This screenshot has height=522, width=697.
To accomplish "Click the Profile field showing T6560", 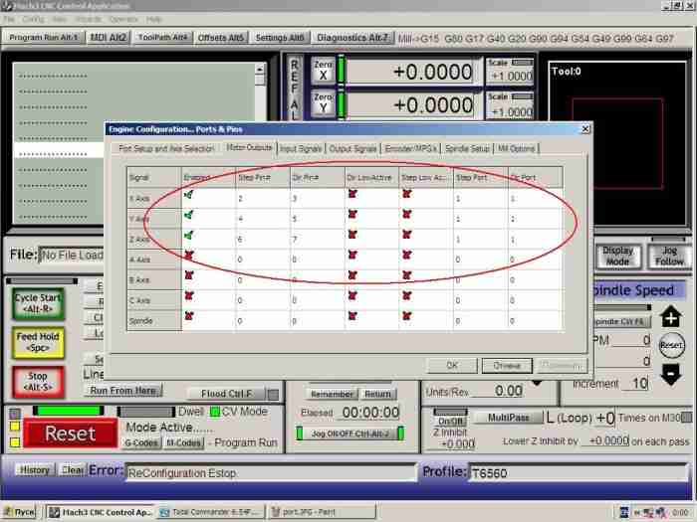I will (x=579, y=473).
